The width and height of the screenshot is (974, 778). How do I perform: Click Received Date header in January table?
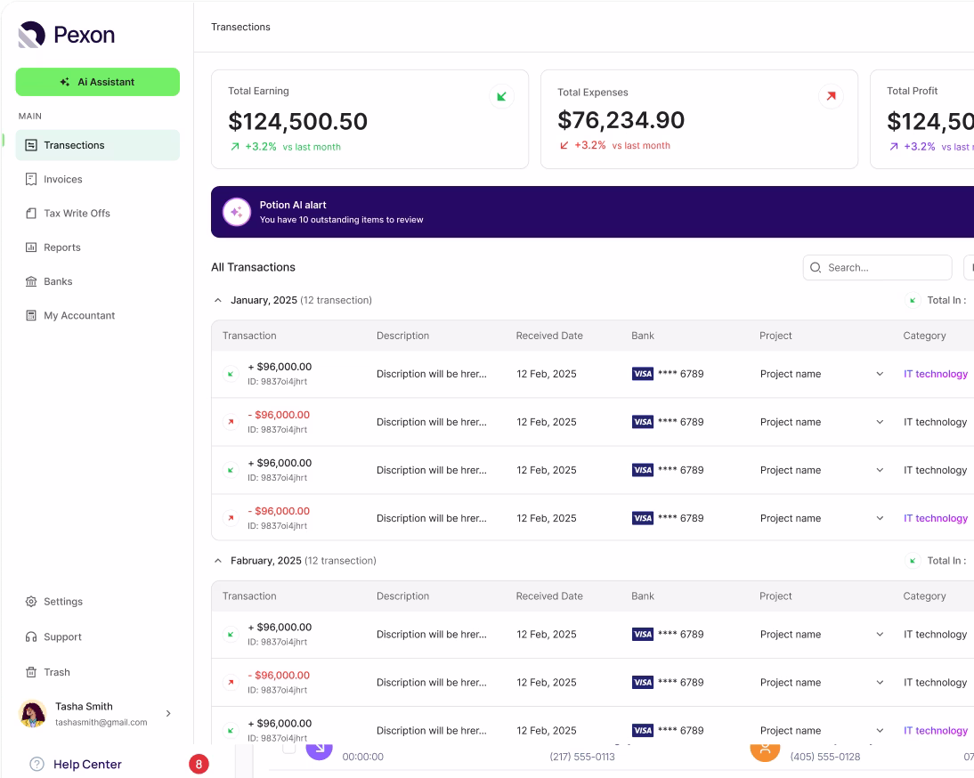(x=549, y=336)
